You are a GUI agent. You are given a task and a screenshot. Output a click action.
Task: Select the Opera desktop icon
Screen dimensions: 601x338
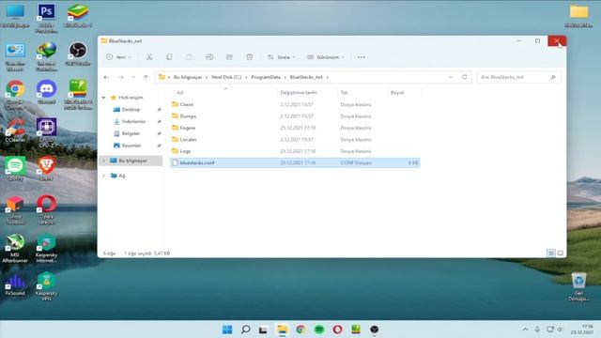click(x=46, y=209)
